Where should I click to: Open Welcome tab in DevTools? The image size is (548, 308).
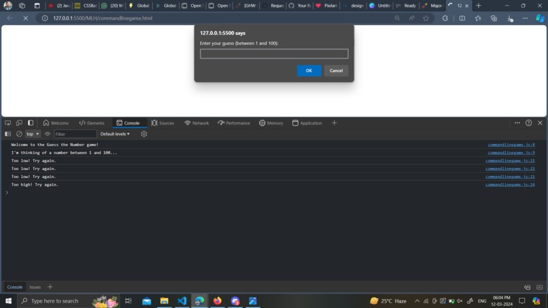56,123
